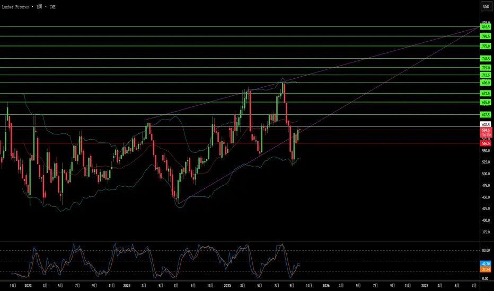Viewport: 494px width, 291px height.
Task: Select the 673.5 green price label
Action: pyautogui.click(x=486, y=94)
